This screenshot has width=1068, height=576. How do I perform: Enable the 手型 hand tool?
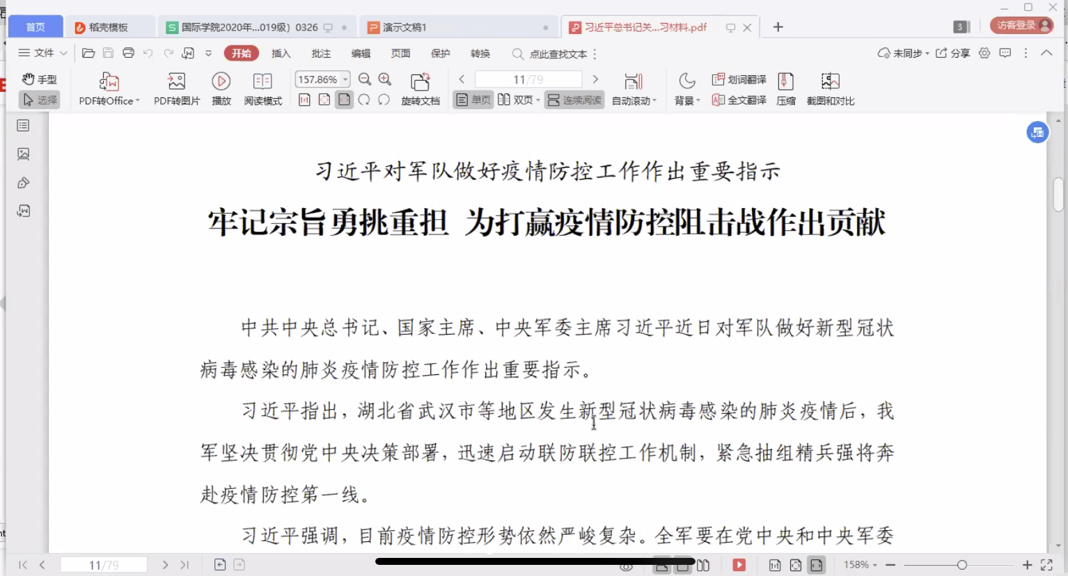pos(39,79)
